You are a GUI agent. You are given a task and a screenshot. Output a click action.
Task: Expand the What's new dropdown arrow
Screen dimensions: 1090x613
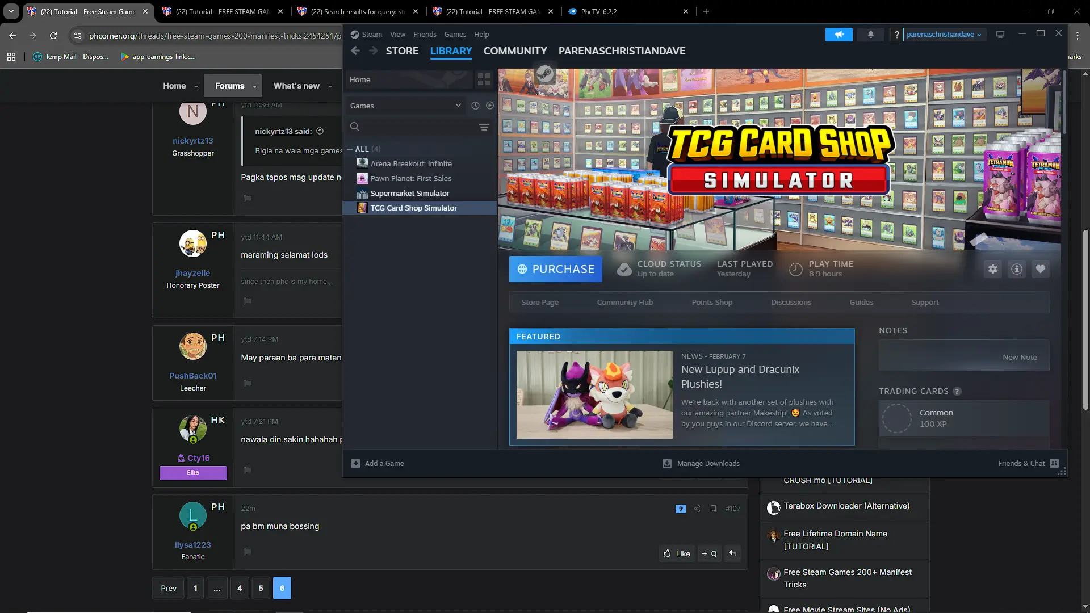click(330, 86)
